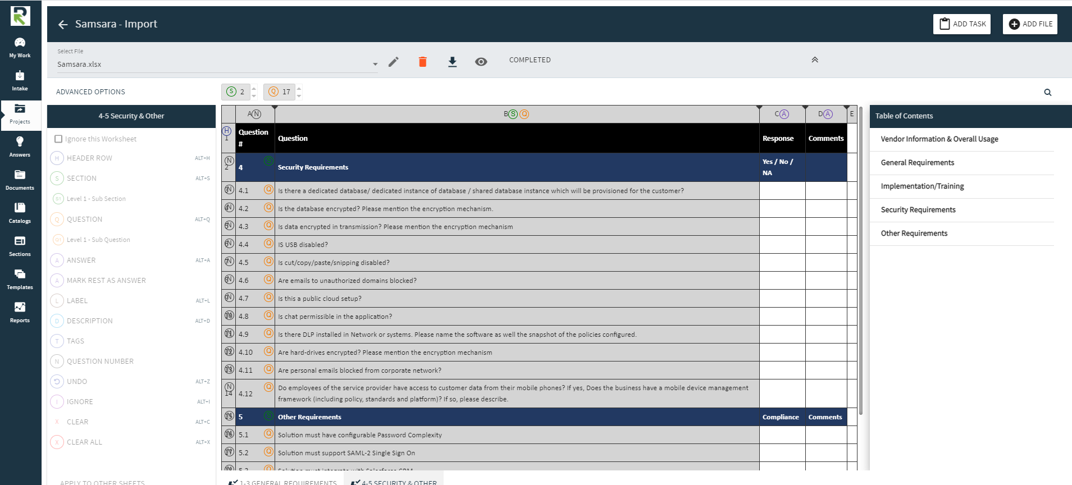This screenshot has width=1072, height=485.
Task: Select the 4.4 IS USB disabled question cell
Action: (517, 245)
